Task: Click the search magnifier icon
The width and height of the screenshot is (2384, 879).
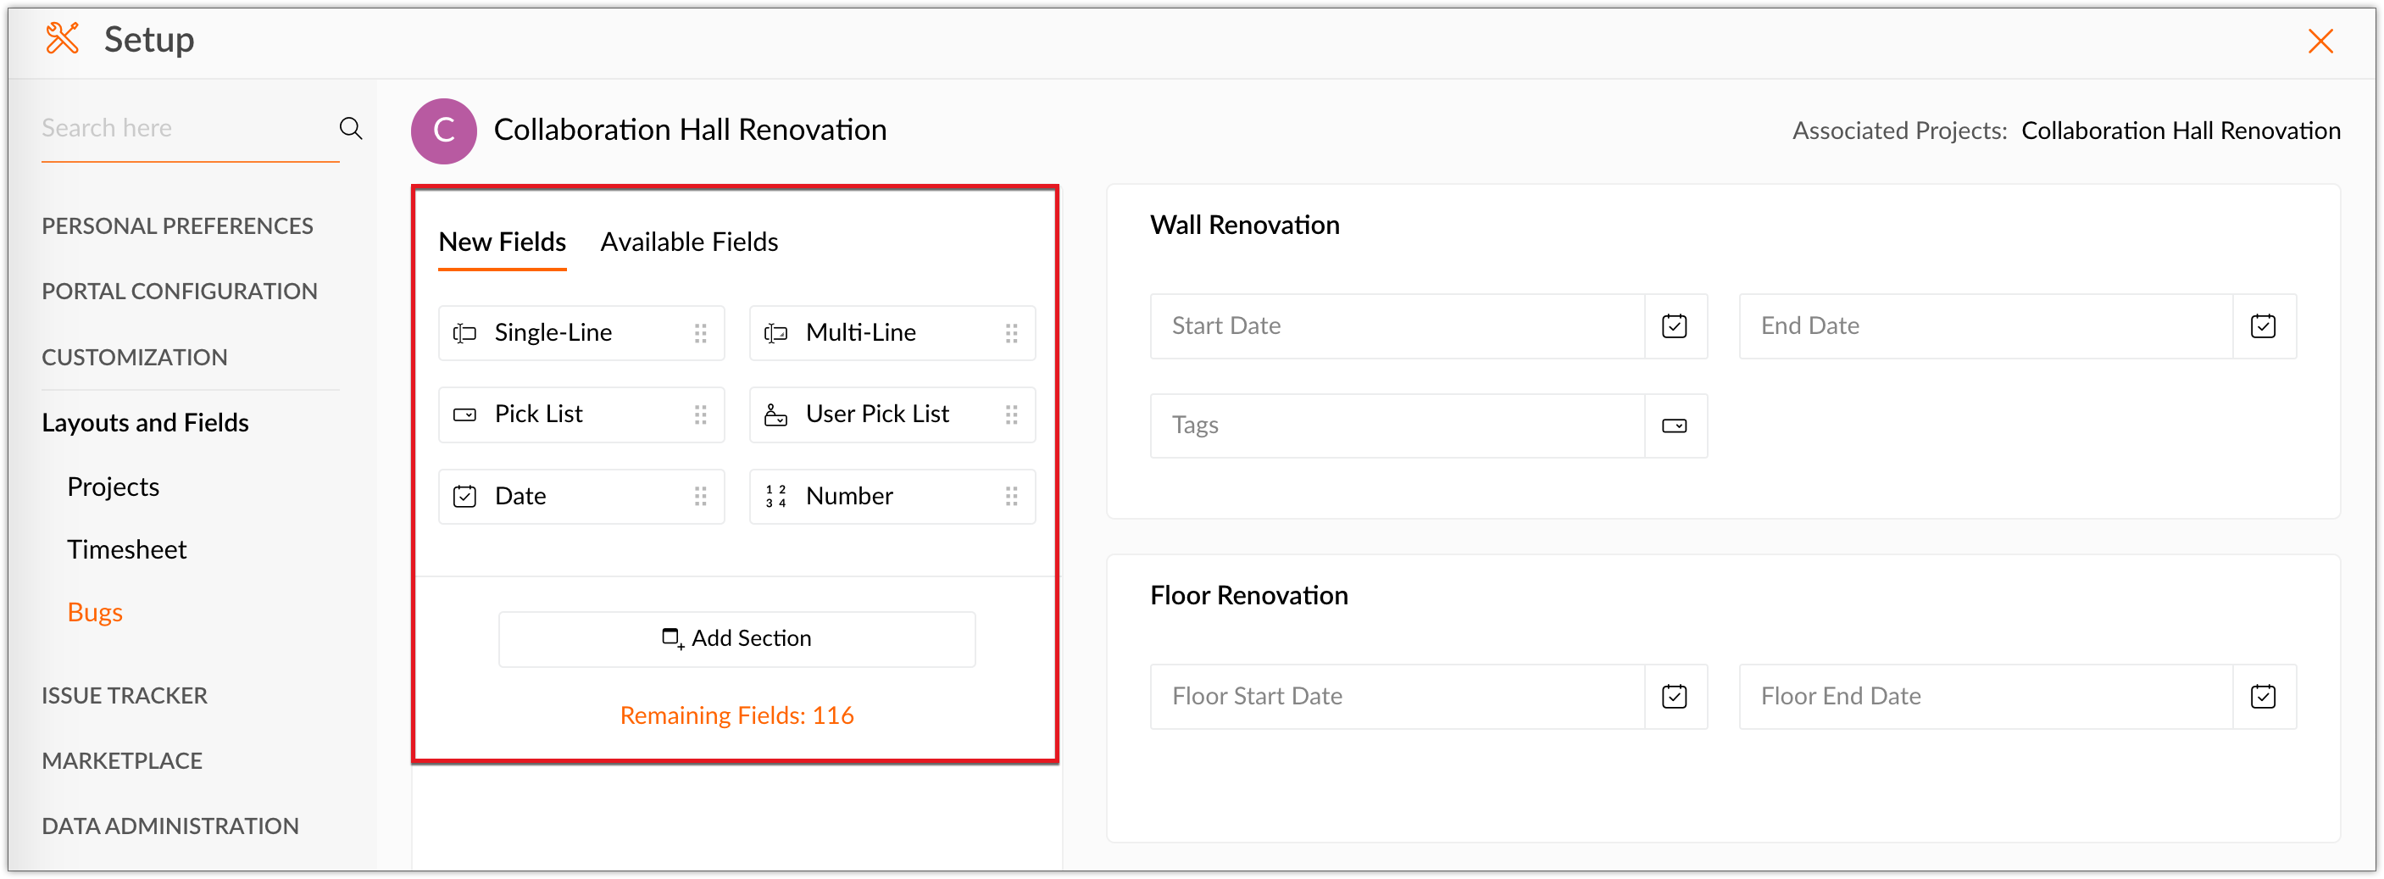Action: point(350,128)
